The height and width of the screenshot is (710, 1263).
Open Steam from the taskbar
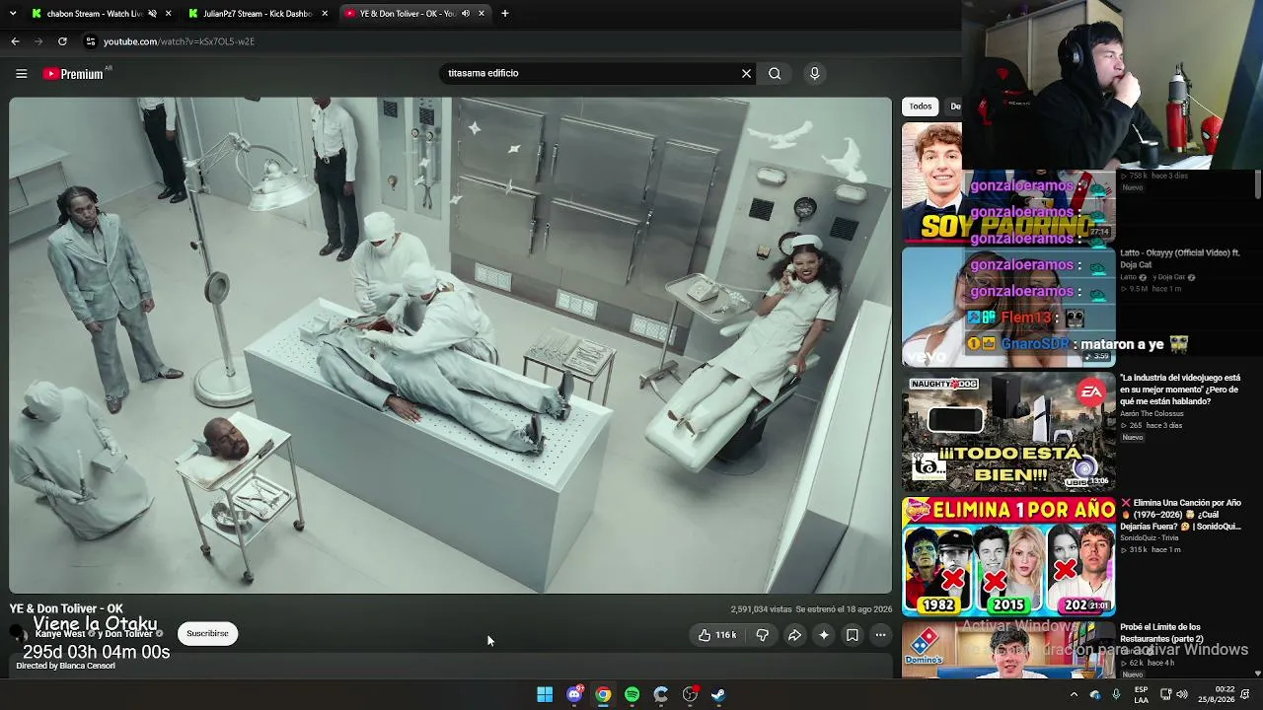tap(718, 694)
